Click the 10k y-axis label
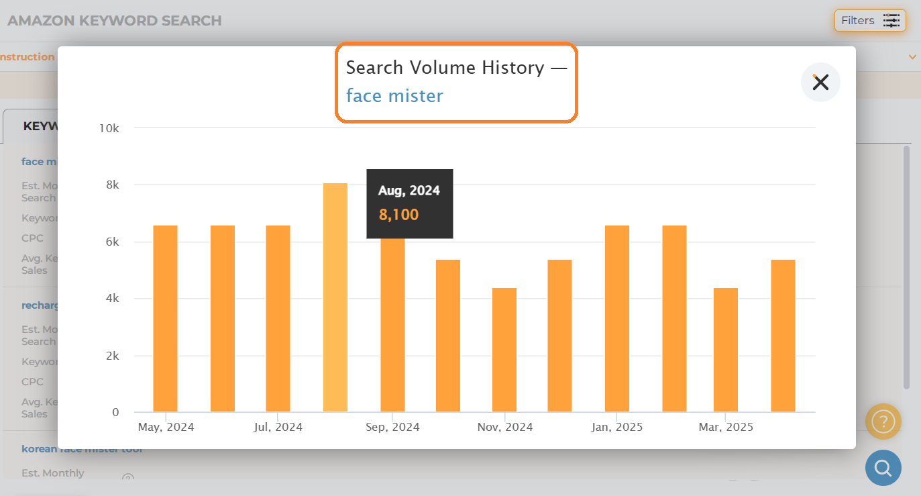Viewport: 921px width, 496px height. (x=108, y=128)
